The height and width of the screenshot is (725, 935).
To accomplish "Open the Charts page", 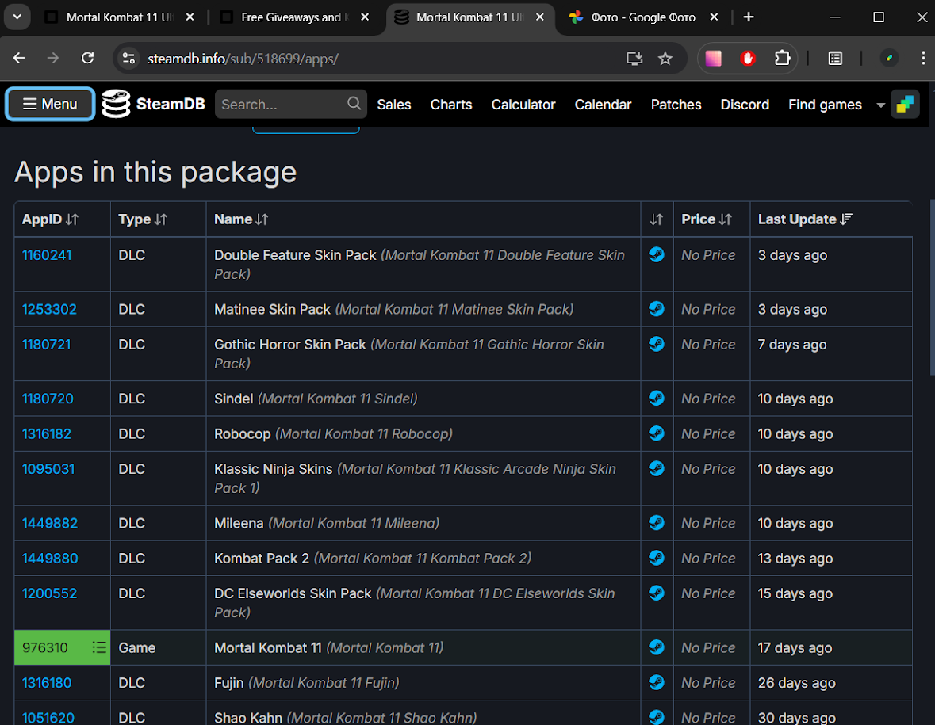I will click(x=450, y=105).
